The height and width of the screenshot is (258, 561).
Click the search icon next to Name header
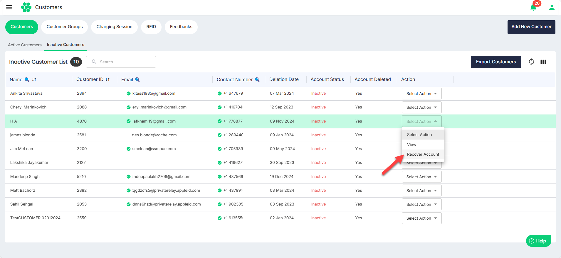[x=27, y=79]
